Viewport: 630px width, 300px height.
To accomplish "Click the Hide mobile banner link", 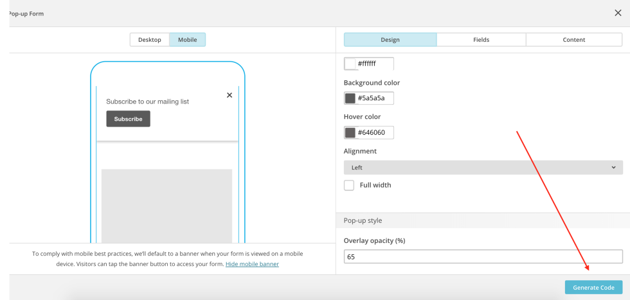I will click(252, 264).
